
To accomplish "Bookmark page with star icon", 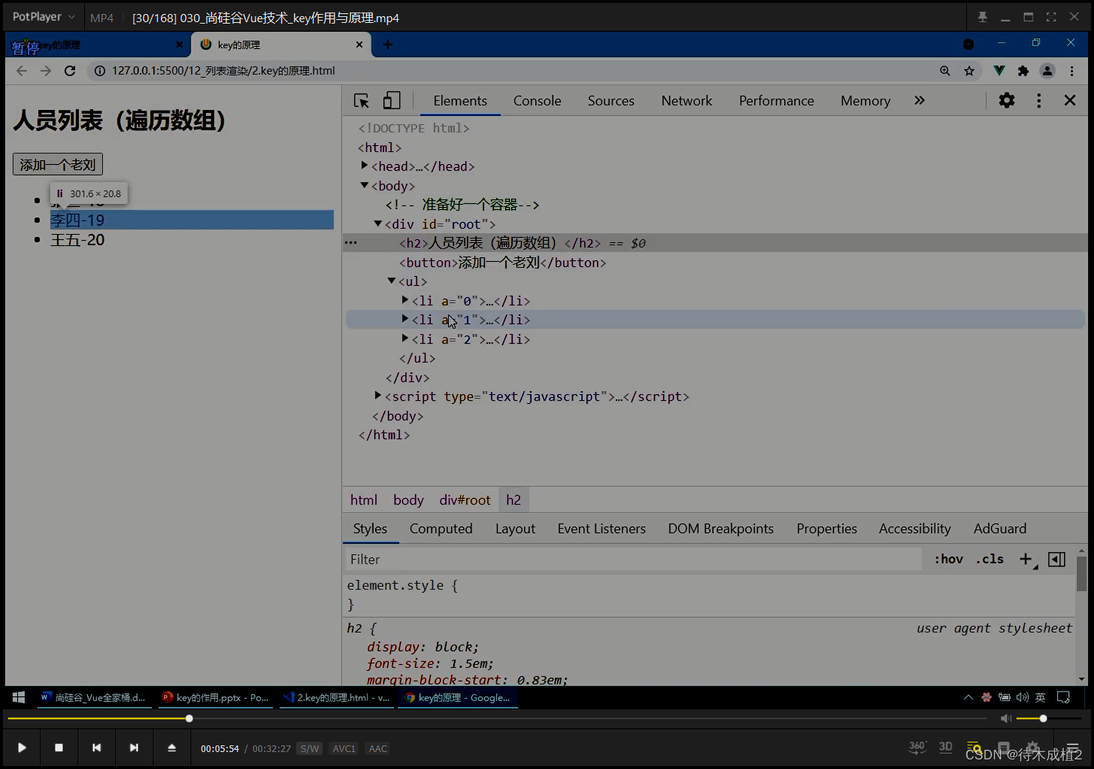I will tap(969, 71).
